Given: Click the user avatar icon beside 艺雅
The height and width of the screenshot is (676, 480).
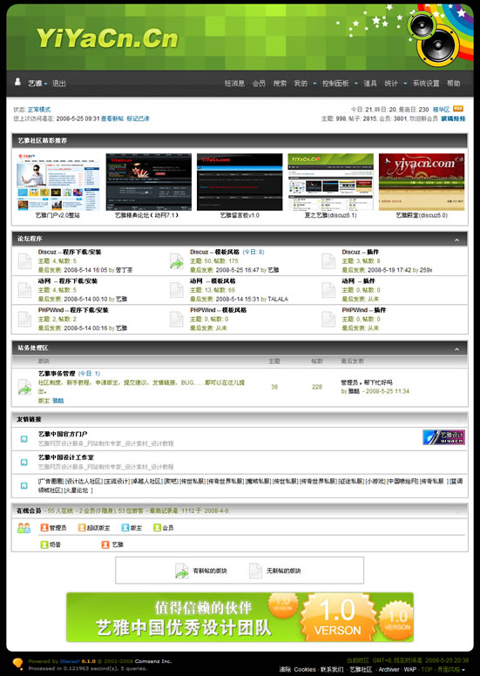Looking at the screenshot, I should tap(17, 82).
